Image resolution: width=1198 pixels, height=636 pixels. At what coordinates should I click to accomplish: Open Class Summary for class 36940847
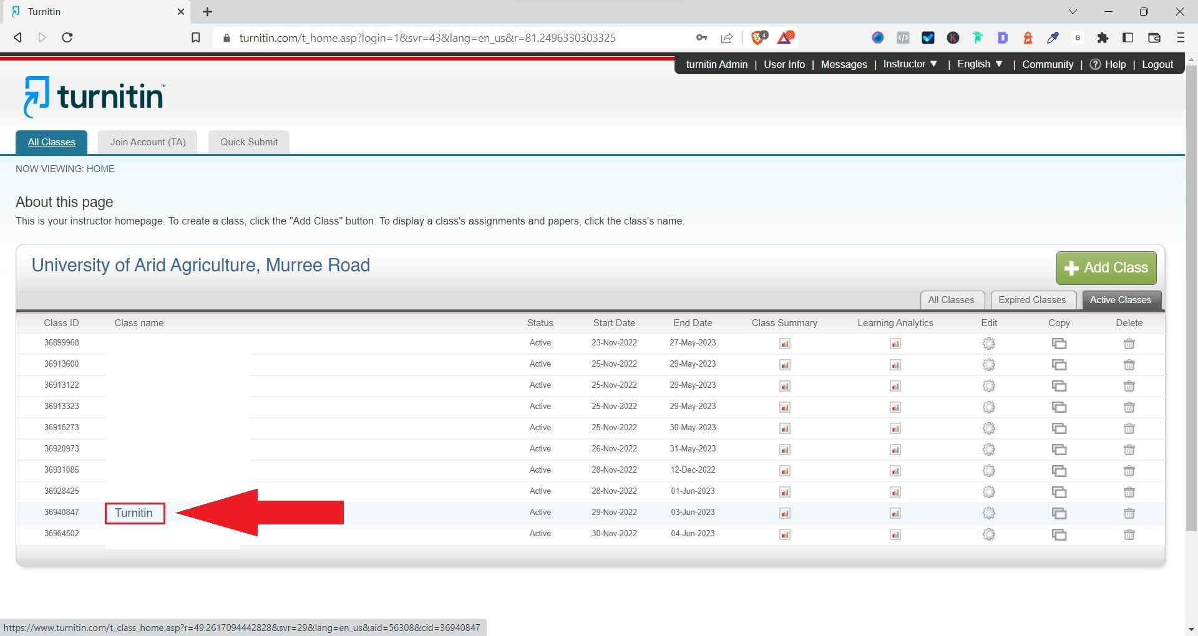point(784,513)
